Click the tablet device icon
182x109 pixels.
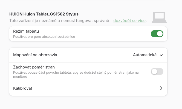[x=159, y=17]
